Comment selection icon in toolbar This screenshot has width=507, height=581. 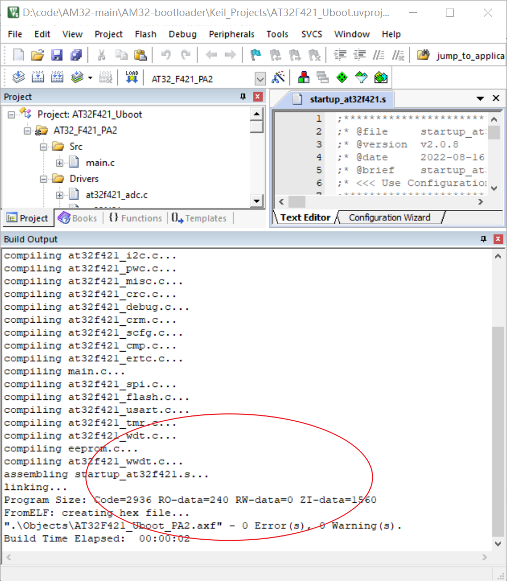tap(379, 55)
